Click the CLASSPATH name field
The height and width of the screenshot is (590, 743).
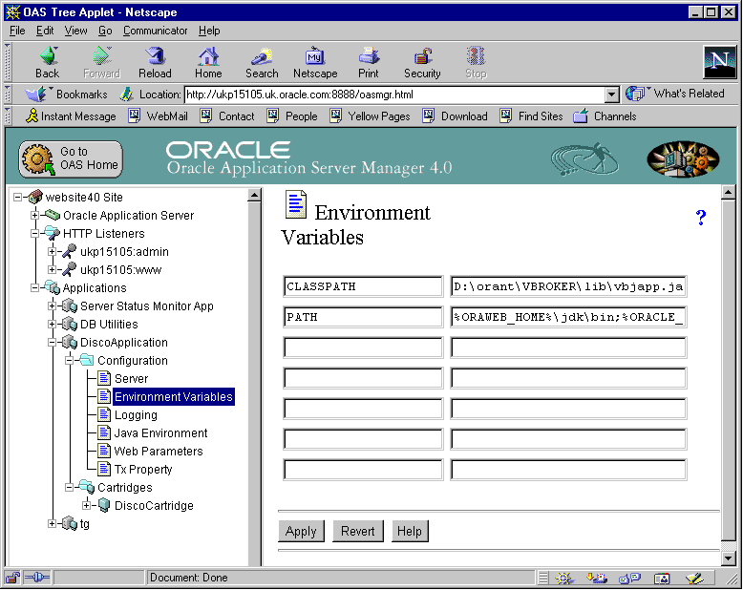pos(363,286)
